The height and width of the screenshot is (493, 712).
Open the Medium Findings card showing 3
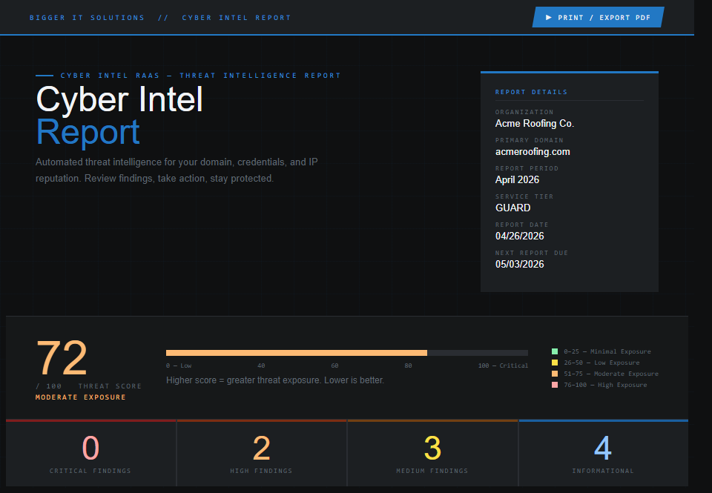432,453
